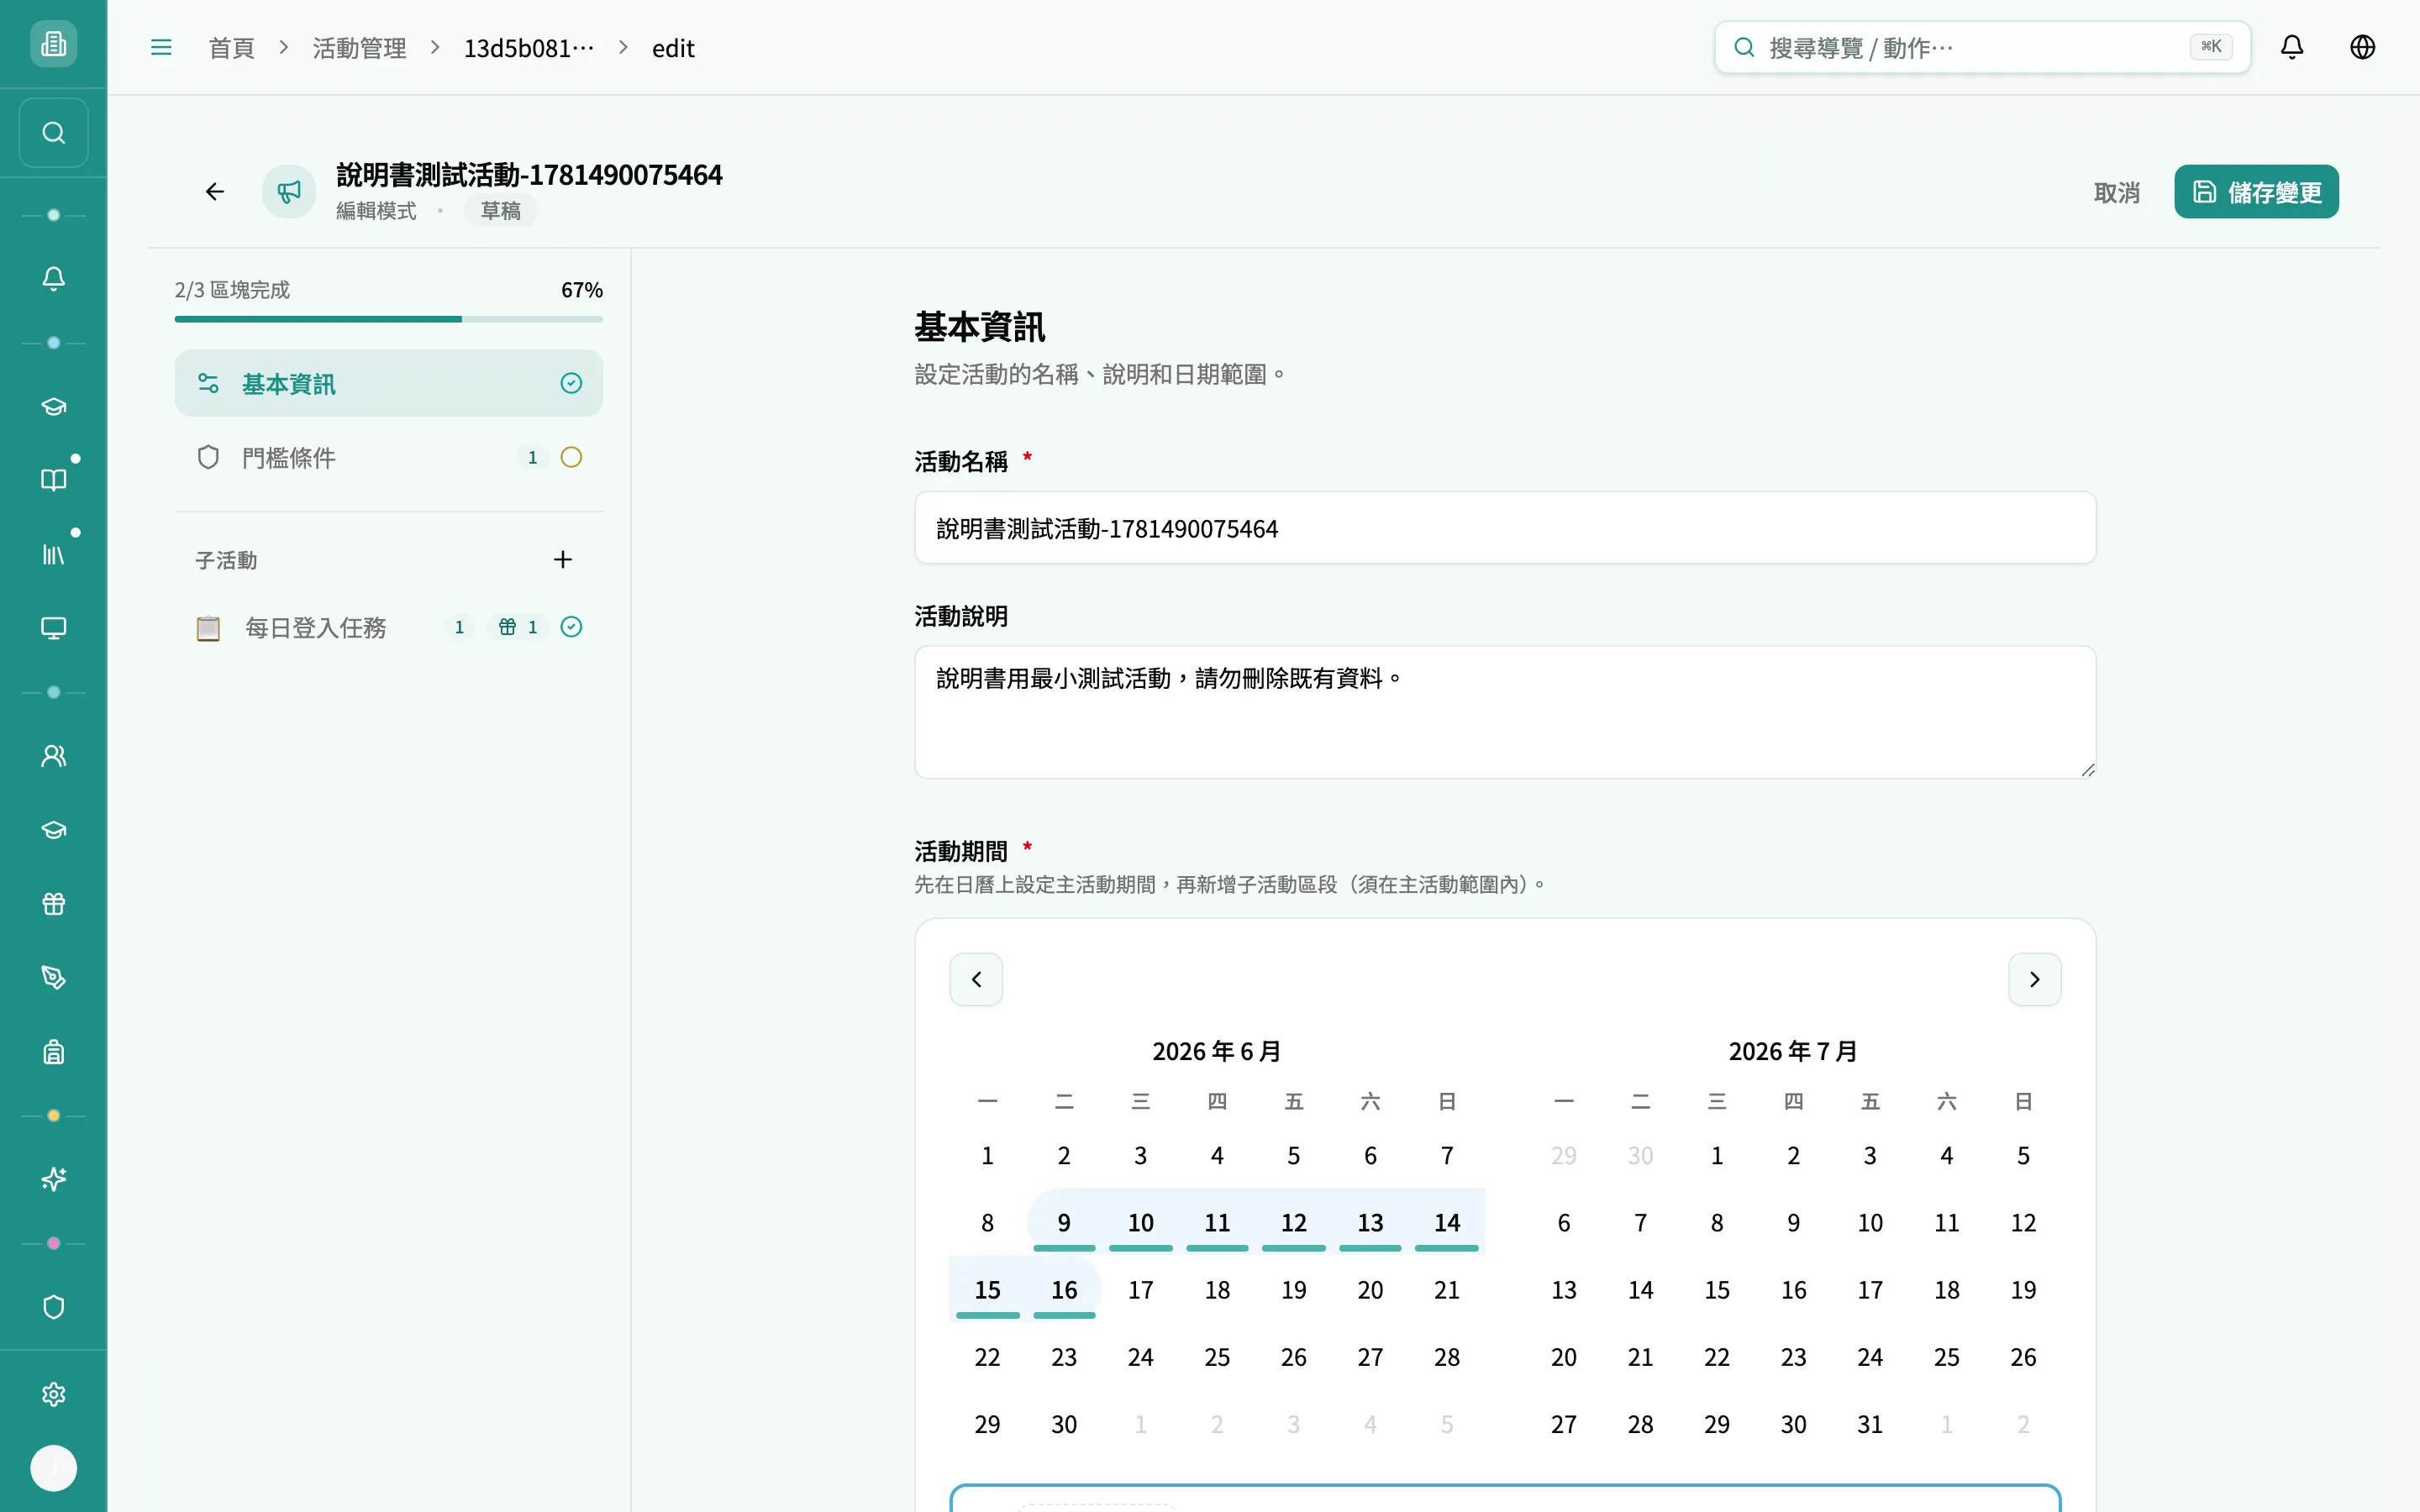Open the gift rewards icon in sidebar
This screenshot has width=2420, height=1512.
pyautogui.click(x=54, y=904)
